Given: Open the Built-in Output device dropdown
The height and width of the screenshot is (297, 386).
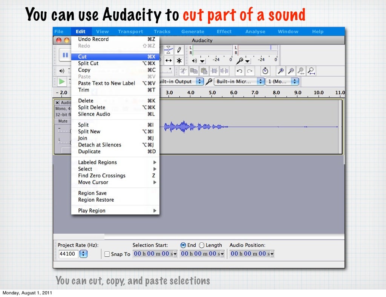Looking at the screenshot, I should (x=200, y=81).
